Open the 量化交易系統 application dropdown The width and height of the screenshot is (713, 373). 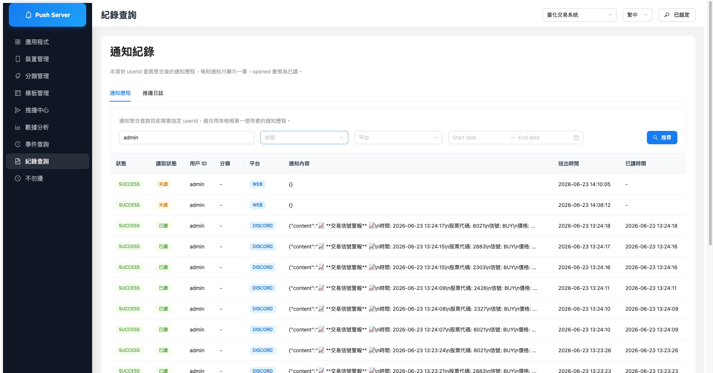(580, 15)
